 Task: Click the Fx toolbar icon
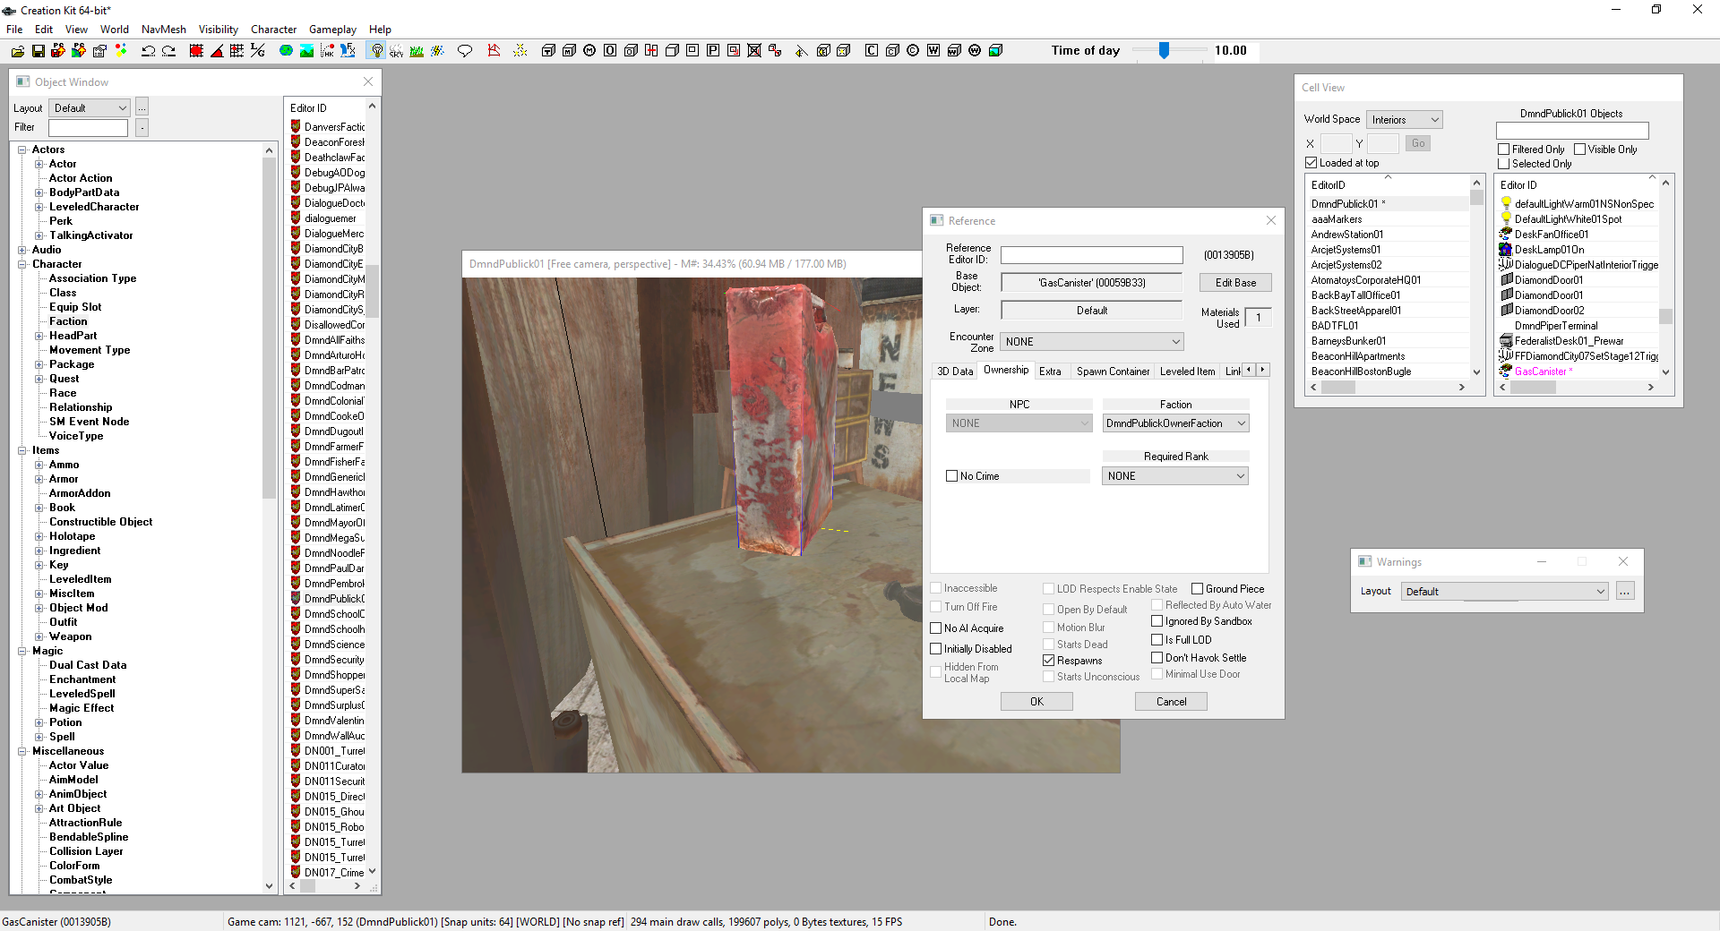click(348, 51)
